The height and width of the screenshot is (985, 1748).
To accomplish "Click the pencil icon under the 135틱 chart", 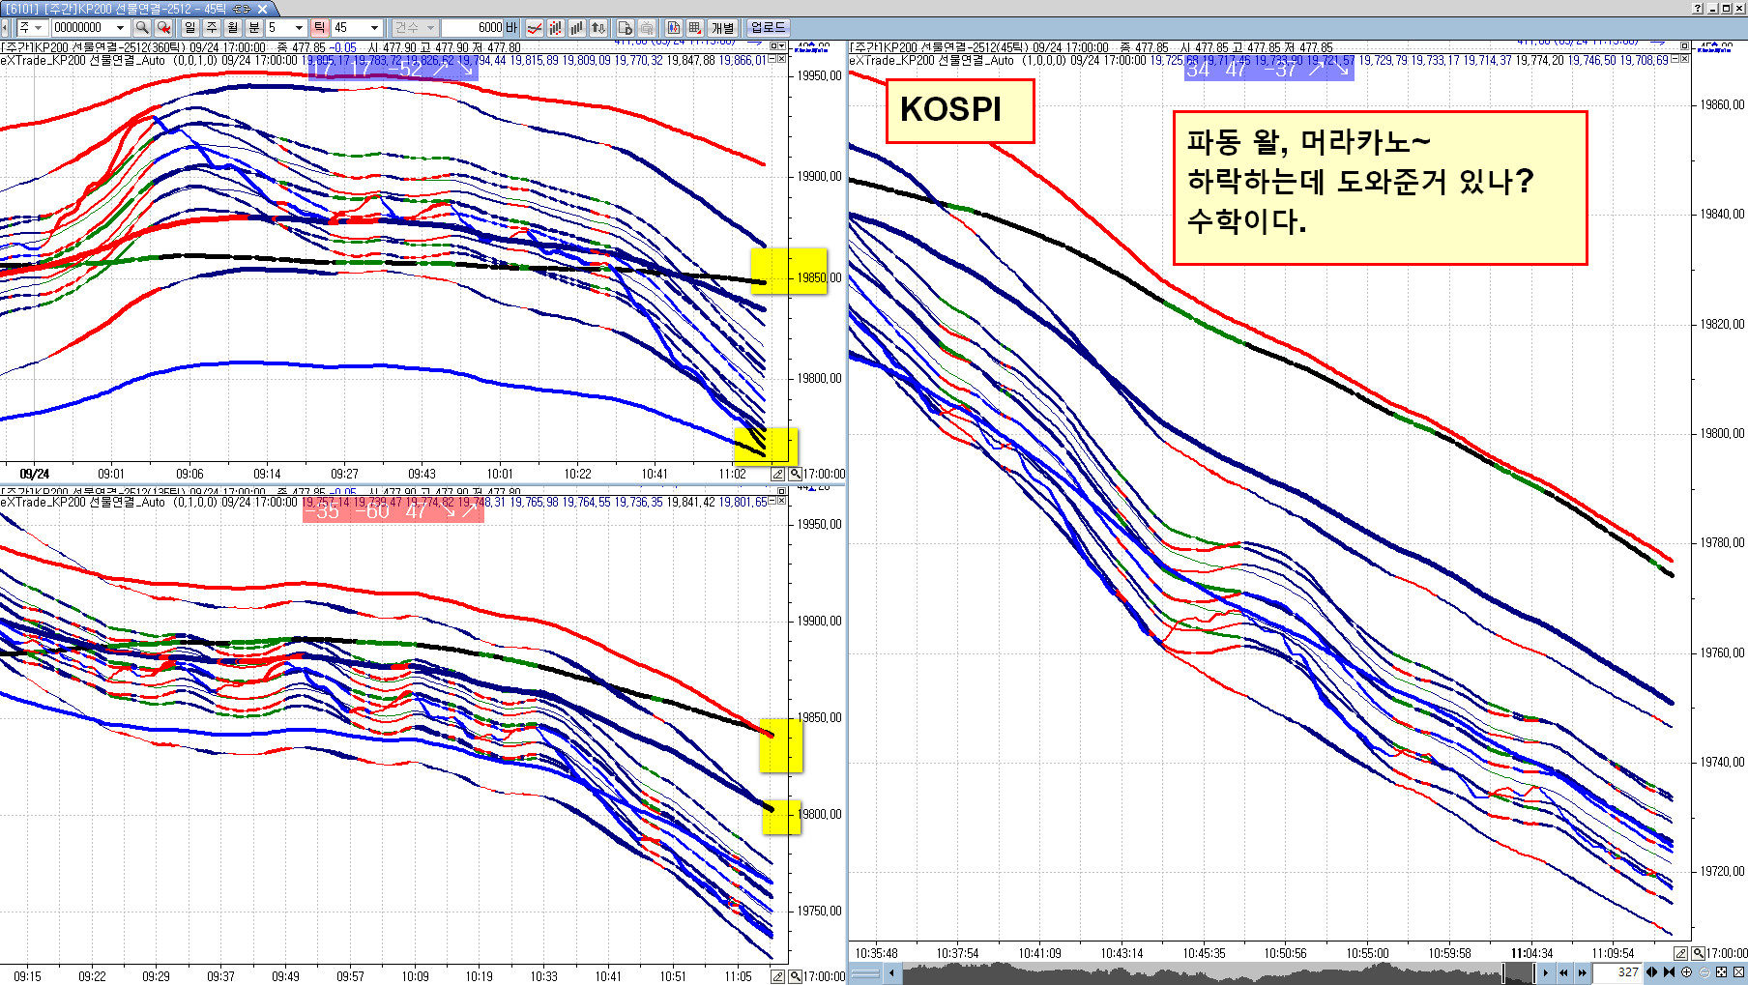I will click(x=777, y=976).
